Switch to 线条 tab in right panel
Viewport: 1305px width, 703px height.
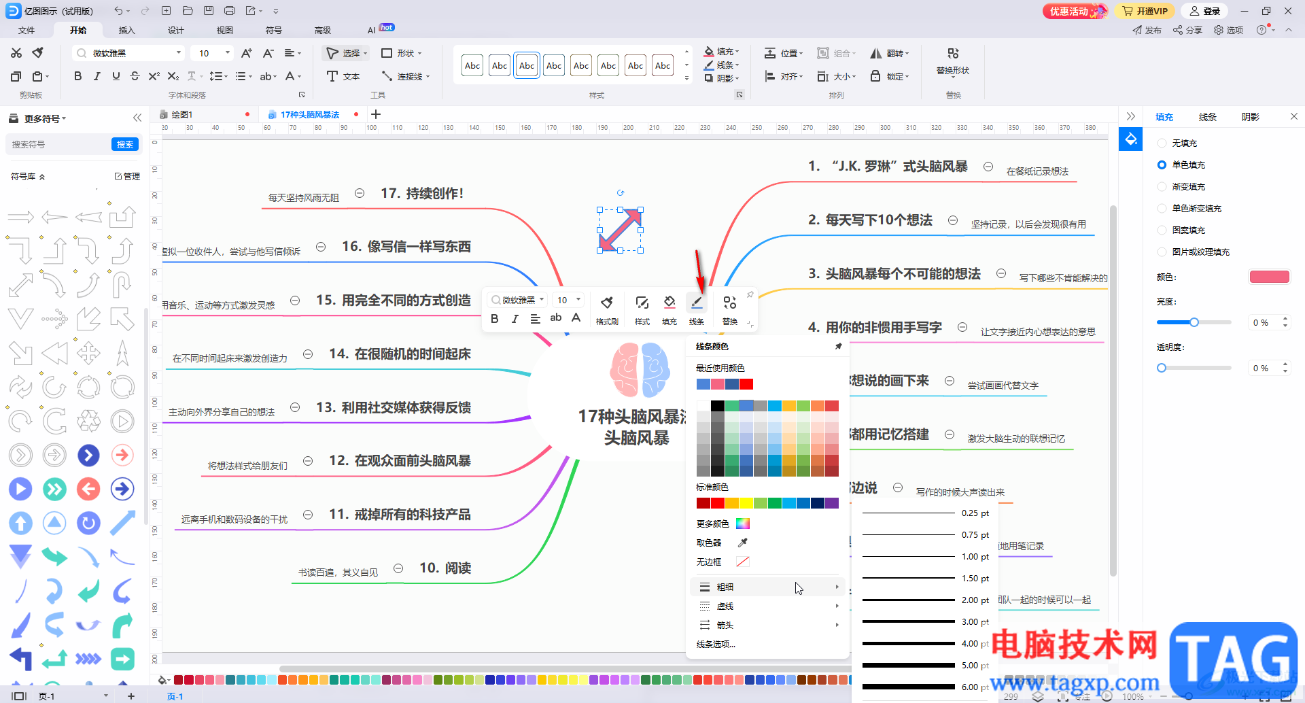[x=1208, y=117]
